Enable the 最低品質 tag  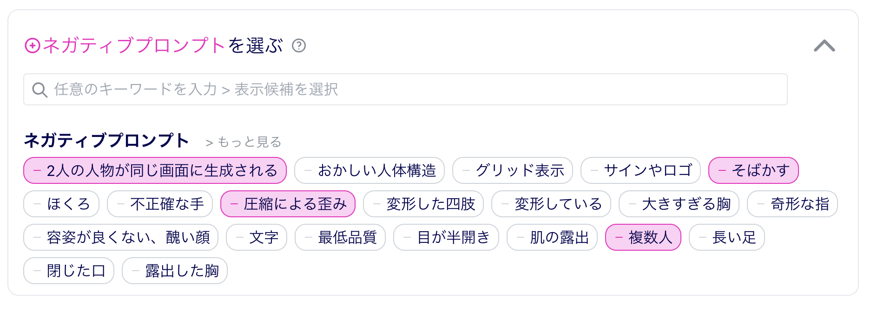pyautogui.click(x=340, y=237)
